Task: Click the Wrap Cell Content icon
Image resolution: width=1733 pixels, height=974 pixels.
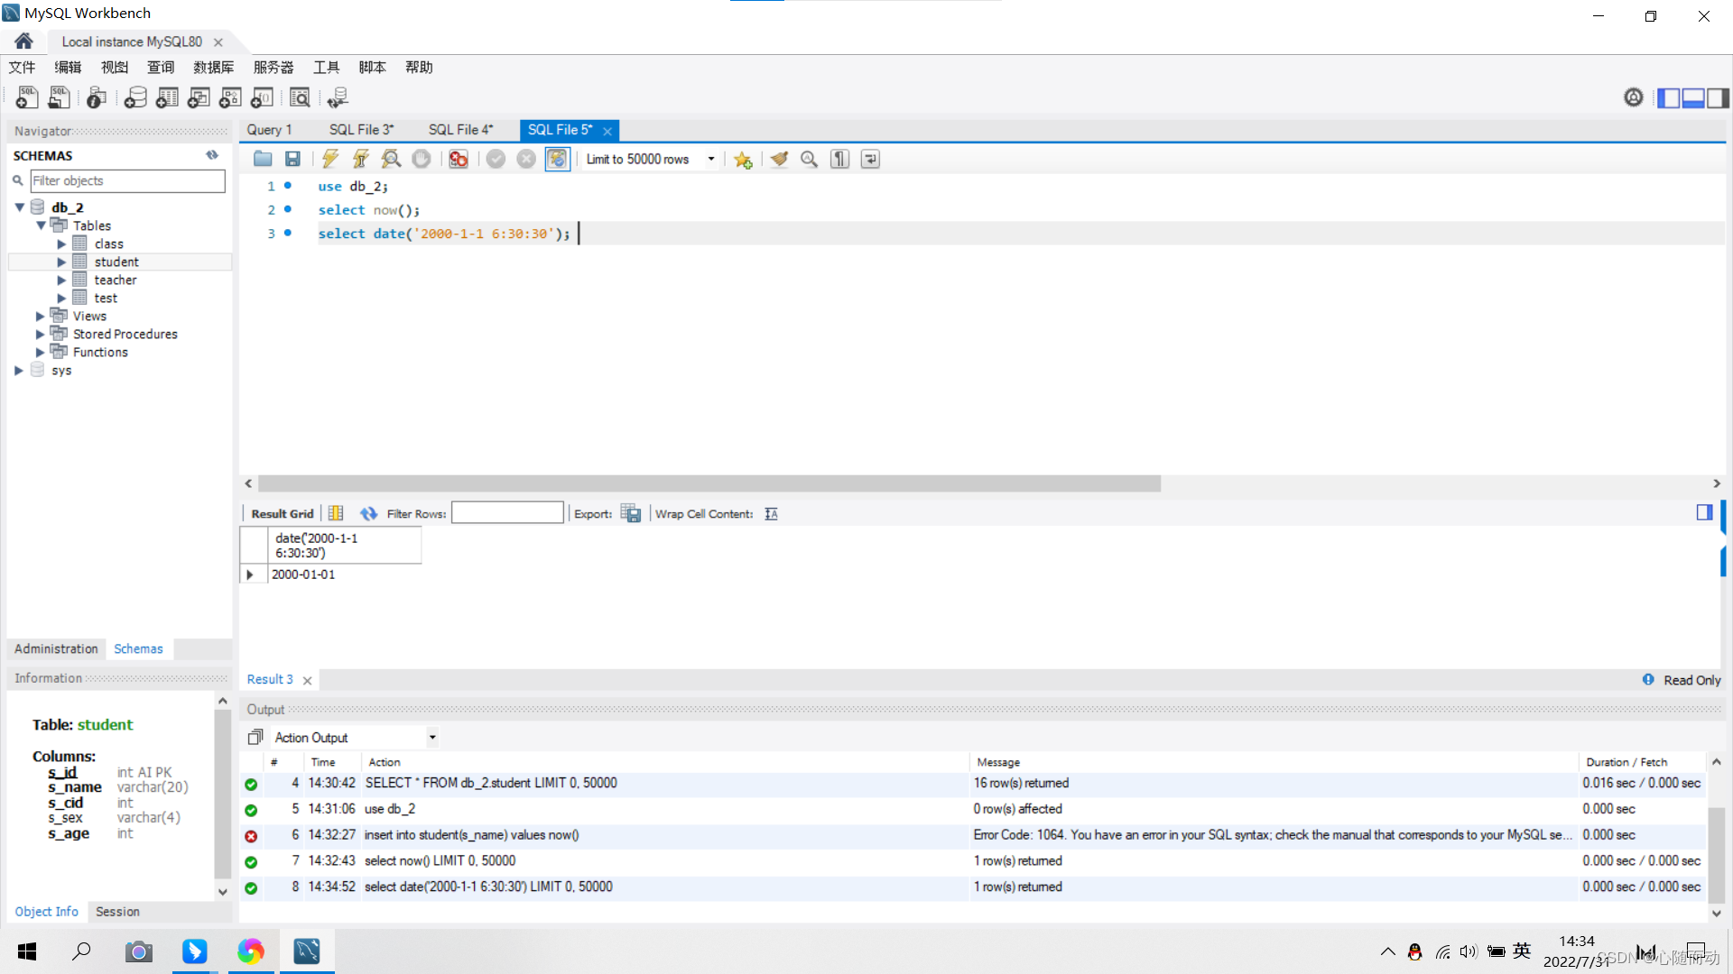Action: 772,512
